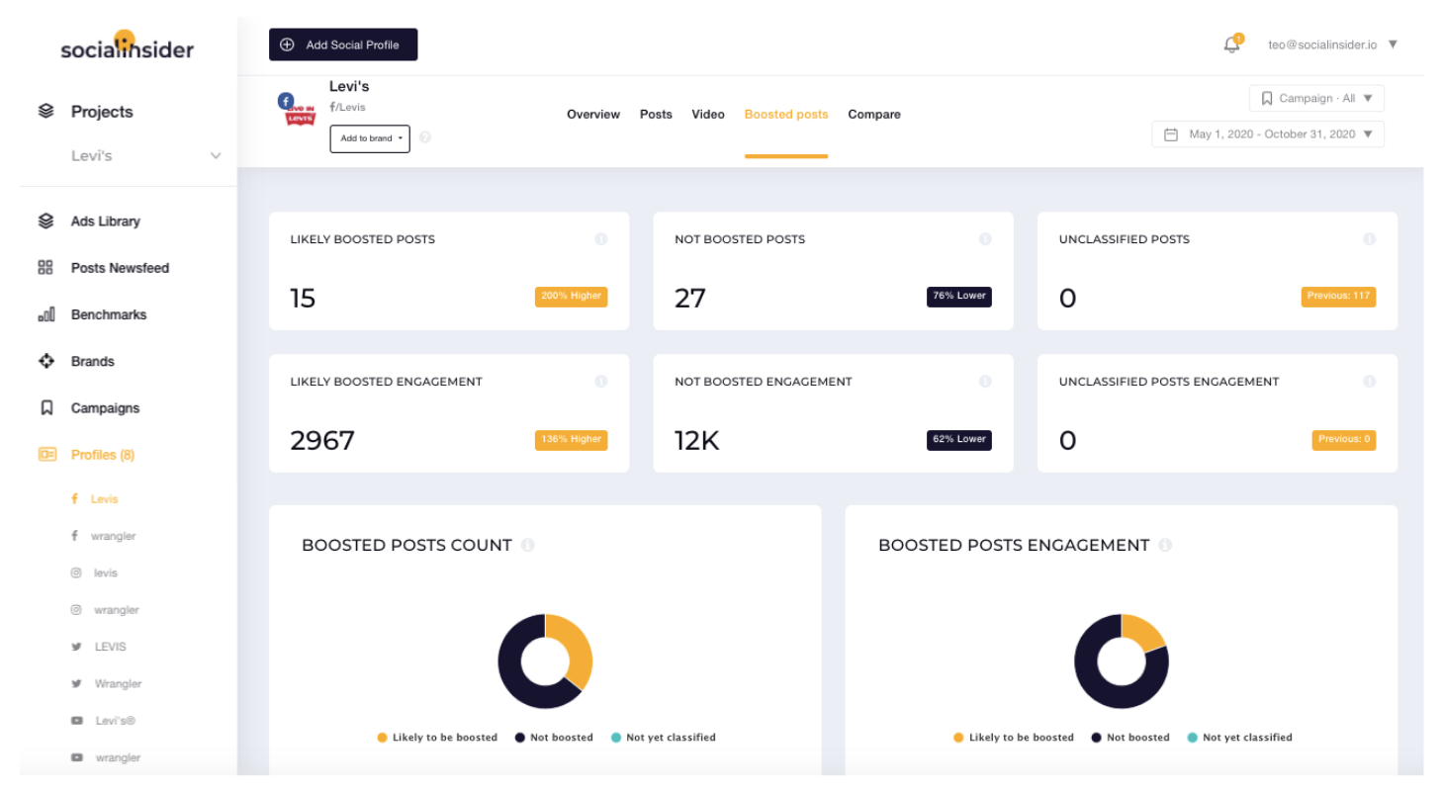Click the plus icon on Add Social Profile
This screenshot has height=791, width=1444.
click(x=287, y=44)
